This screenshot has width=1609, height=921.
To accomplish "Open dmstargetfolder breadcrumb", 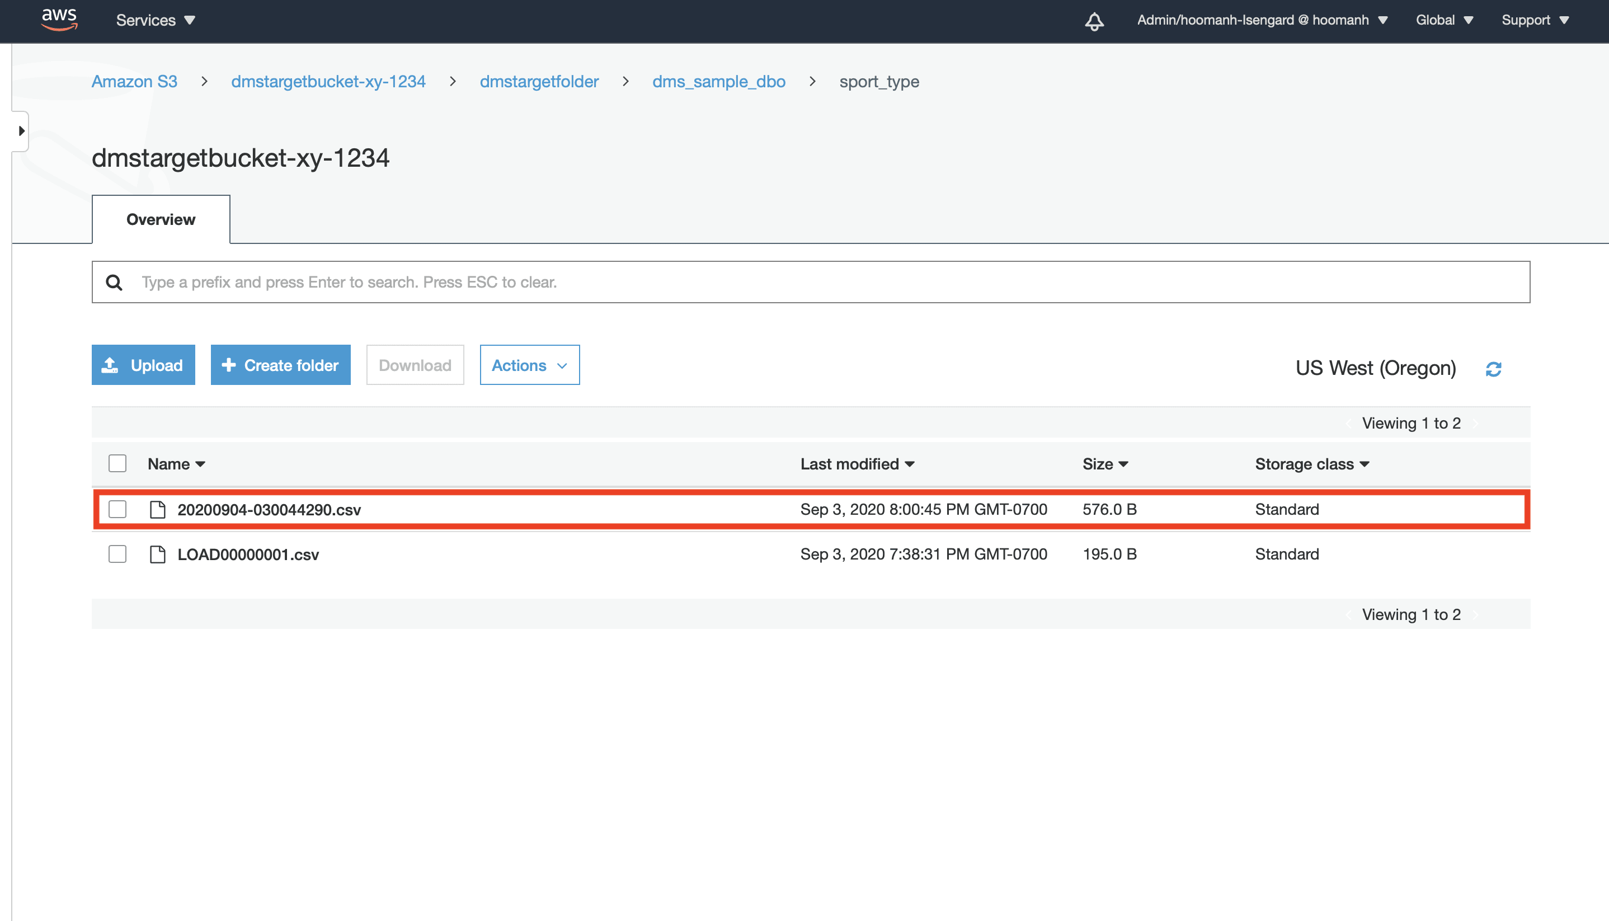I will (539, 82).
